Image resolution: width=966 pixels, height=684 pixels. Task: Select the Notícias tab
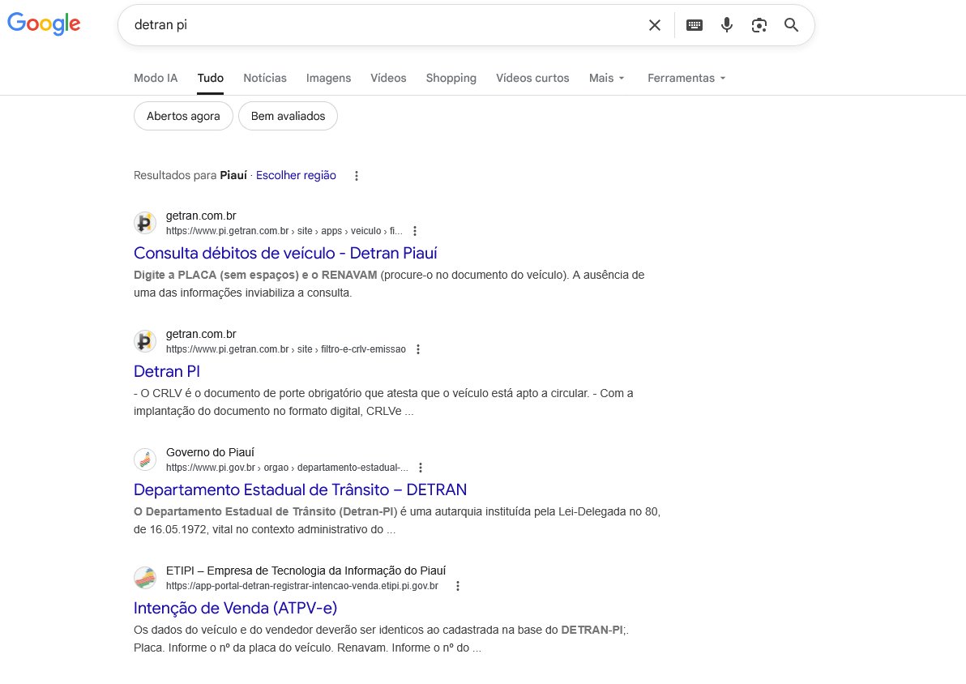pyautogui.click(x=265, y=78)
